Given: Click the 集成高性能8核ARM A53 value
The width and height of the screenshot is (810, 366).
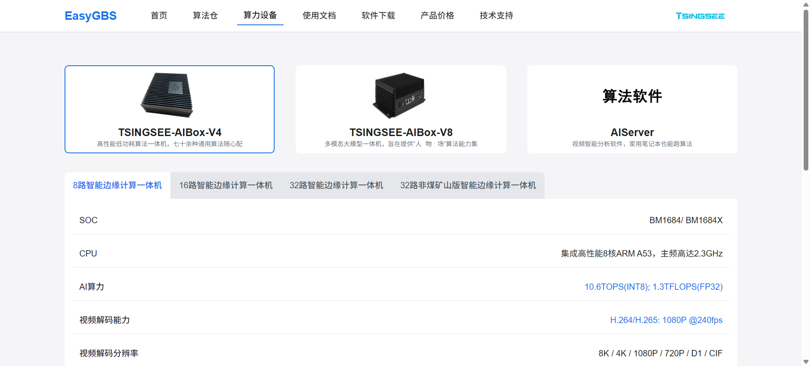Looking at the screenshot, I should 642,254.
